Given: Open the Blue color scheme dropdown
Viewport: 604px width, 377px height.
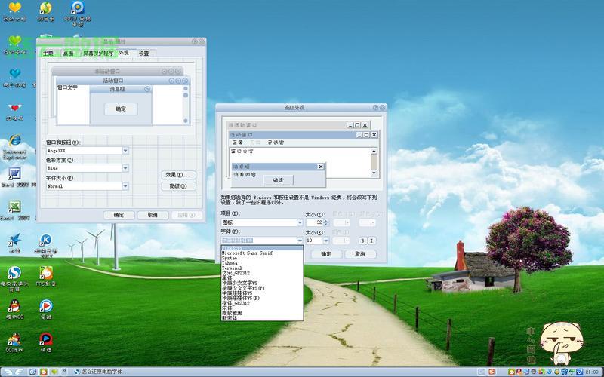Looking at the screenshot, I should point(125,168).
